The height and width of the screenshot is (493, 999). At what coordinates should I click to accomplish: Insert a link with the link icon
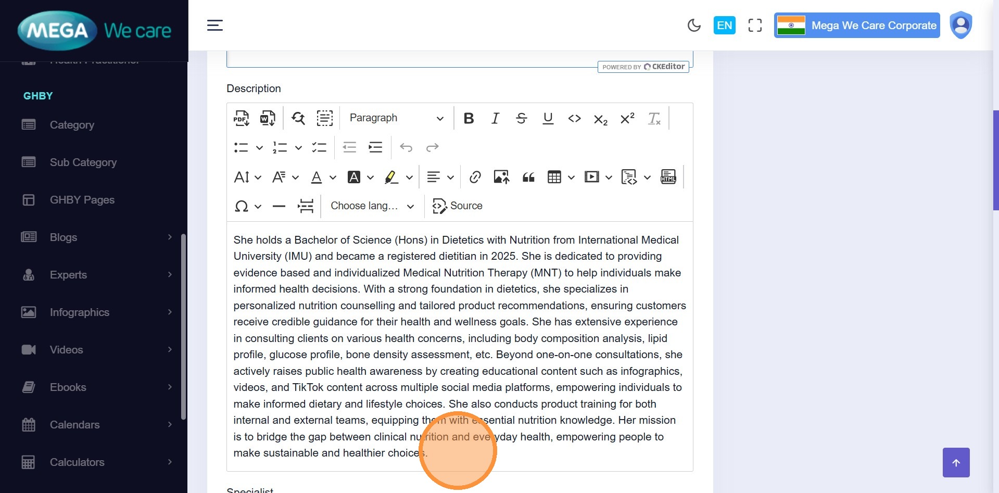475,178
